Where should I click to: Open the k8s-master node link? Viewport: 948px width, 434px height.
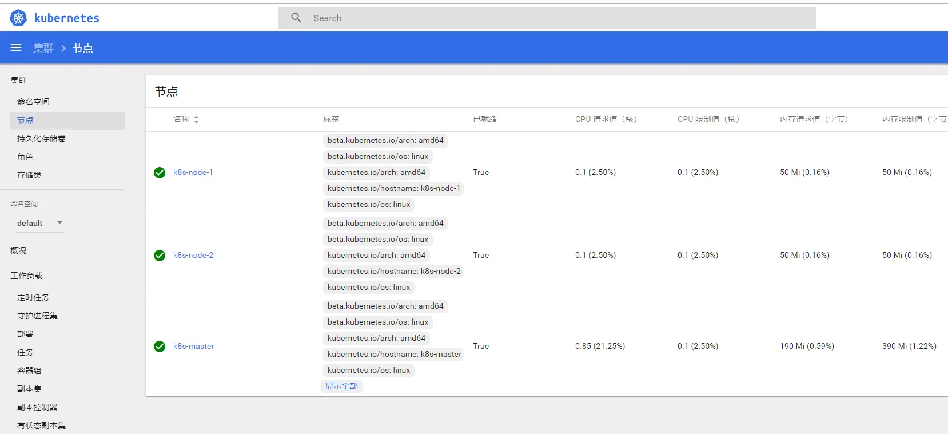[x=194, y=346]
